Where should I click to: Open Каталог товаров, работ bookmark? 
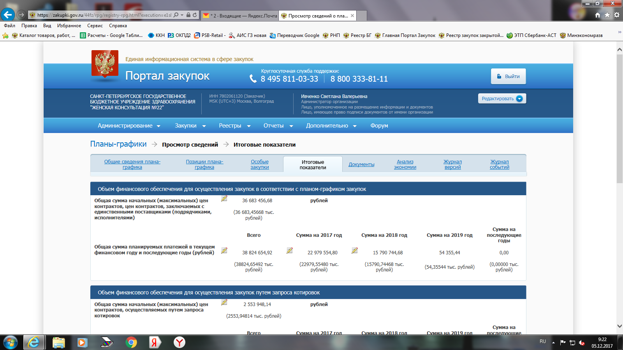point(43,35)
